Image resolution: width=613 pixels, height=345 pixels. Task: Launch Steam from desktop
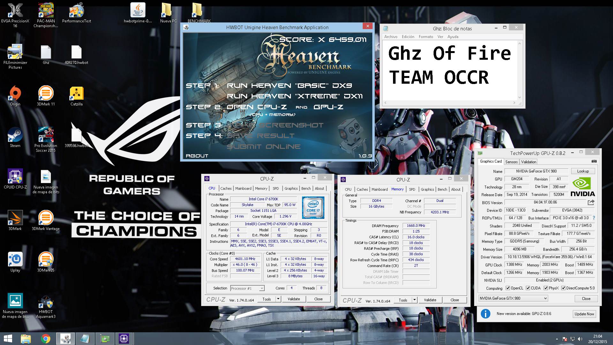[x=15, y=138]
